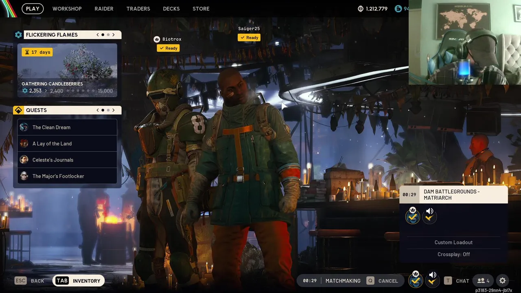Click the Biotrox player name
Viewport: 521px width, 293px height.
(172, 39)
